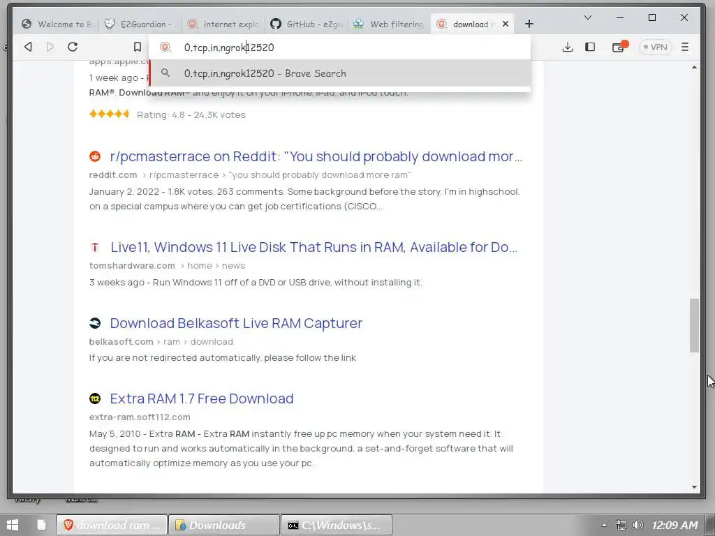This screenshot has width=715, height=536.
Task: Click inside the address bar text
Action: (229, 47)
